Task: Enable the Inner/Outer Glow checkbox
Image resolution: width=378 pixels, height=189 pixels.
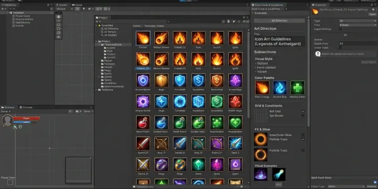Action: (x=303, y=135)
